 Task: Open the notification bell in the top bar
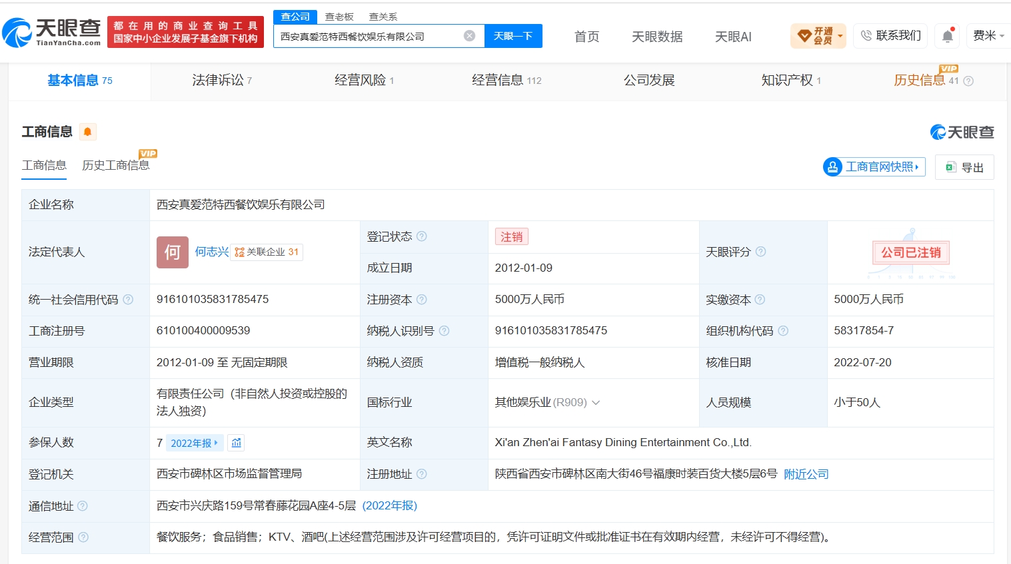click(948, 36)
